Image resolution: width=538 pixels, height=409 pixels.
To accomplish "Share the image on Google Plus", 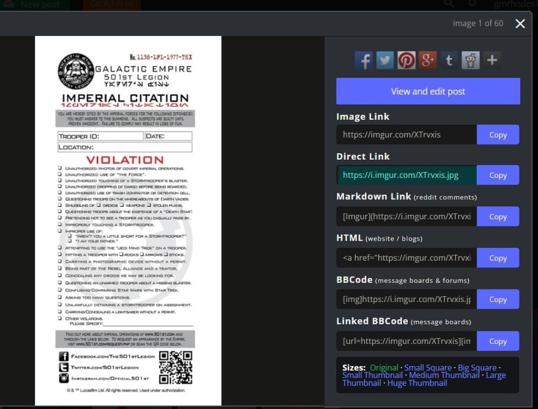I will (428, 60).
